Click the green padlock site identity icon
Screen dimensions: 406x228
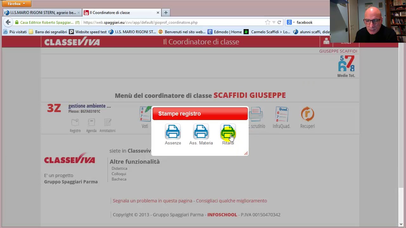coord(16,22)
